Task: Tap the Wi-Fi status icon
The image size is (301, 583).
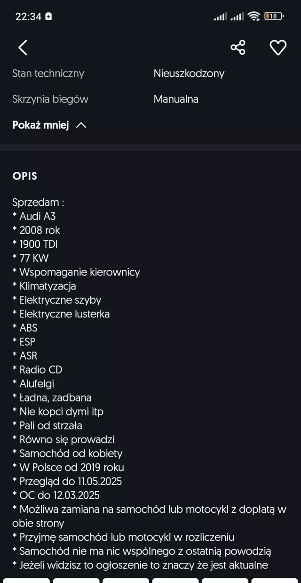Action: pyautogui.click(x=254, y=16)
